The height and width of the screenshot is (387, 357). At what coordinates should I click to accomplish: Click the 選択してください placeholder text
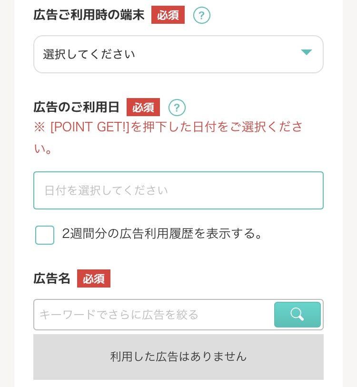pos(89,54)
